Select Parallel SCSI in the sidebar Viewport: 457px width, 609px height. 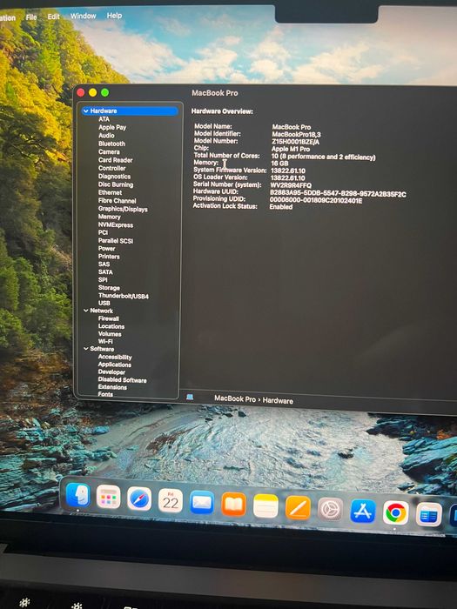[x=116, y=241]
